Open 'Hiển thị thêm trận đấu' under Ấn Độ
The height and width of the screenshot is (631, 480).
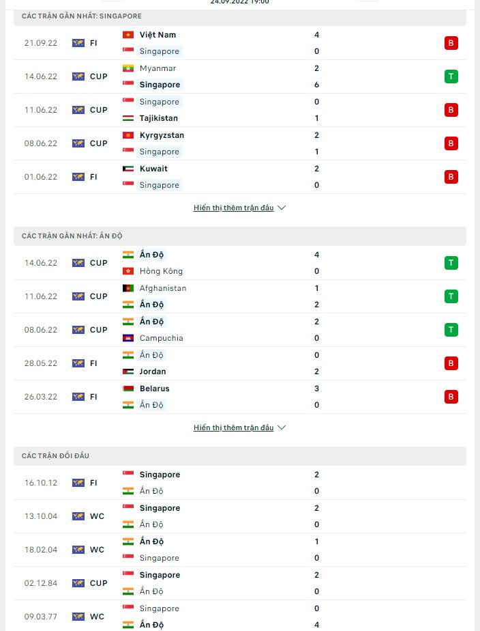pyautogui.click(x=233, y=427)
